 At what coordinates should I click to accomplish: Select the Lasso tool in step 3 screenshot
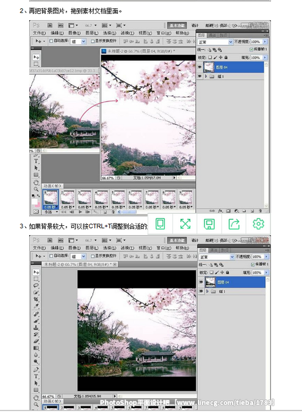(36, 286)
